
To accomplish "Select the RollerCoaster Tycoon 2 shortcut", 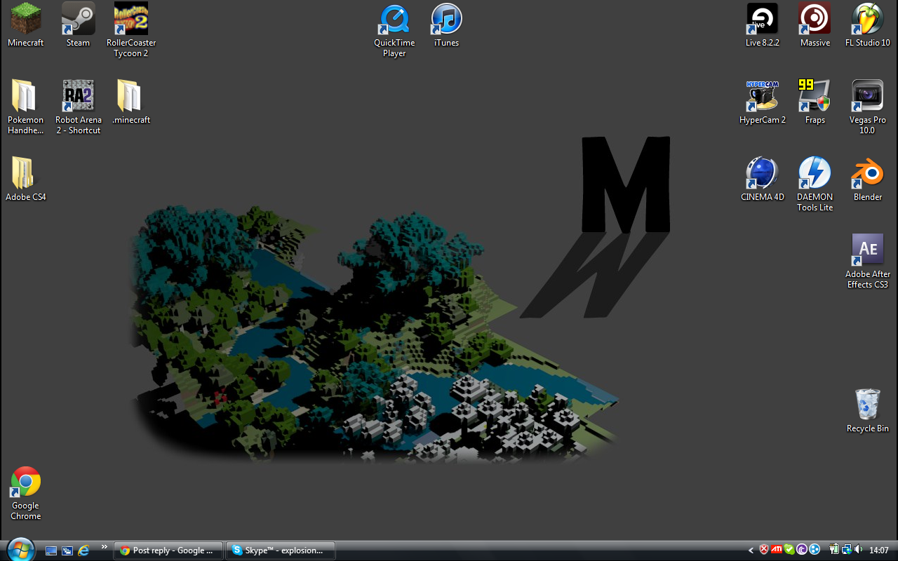I will pos(131,29).
